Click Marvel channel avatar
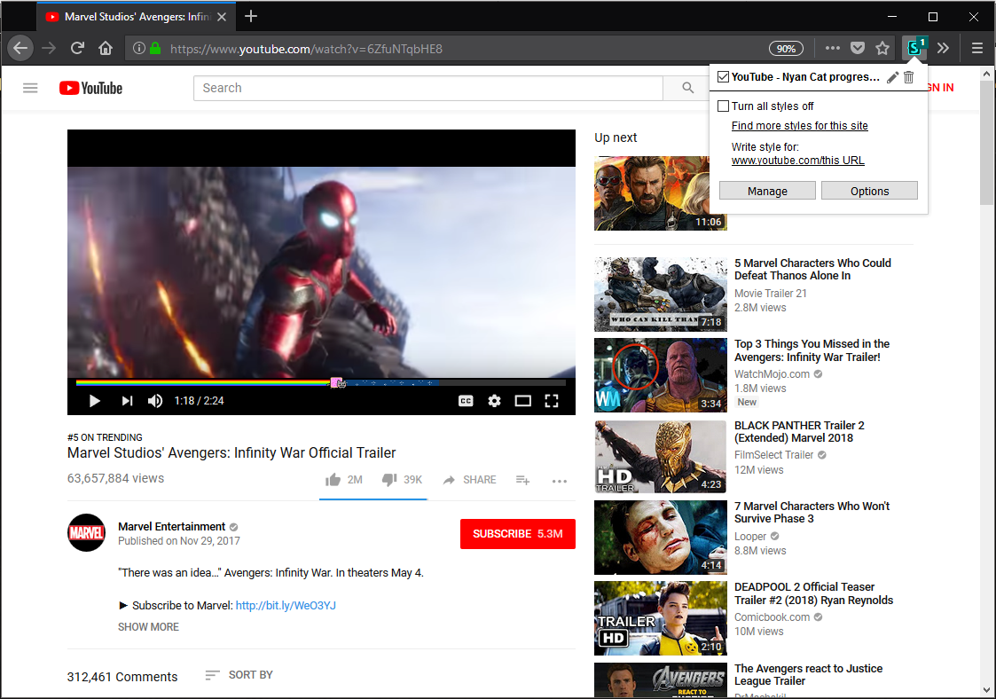 (x=86, y=532)
